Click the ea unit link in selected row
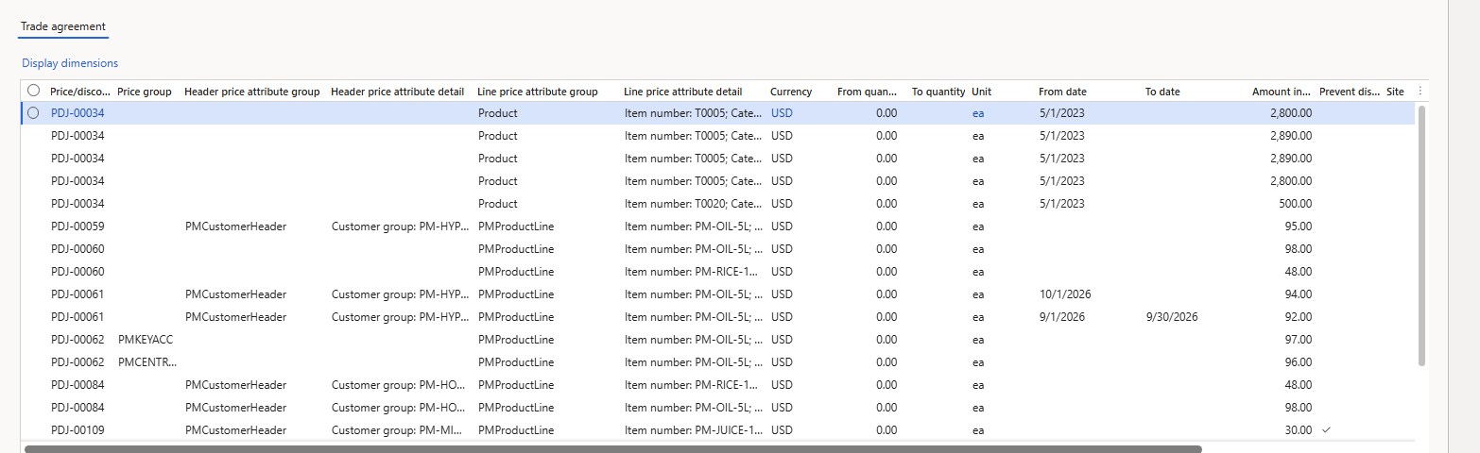The image size is (1480, 453). (978, 113)
